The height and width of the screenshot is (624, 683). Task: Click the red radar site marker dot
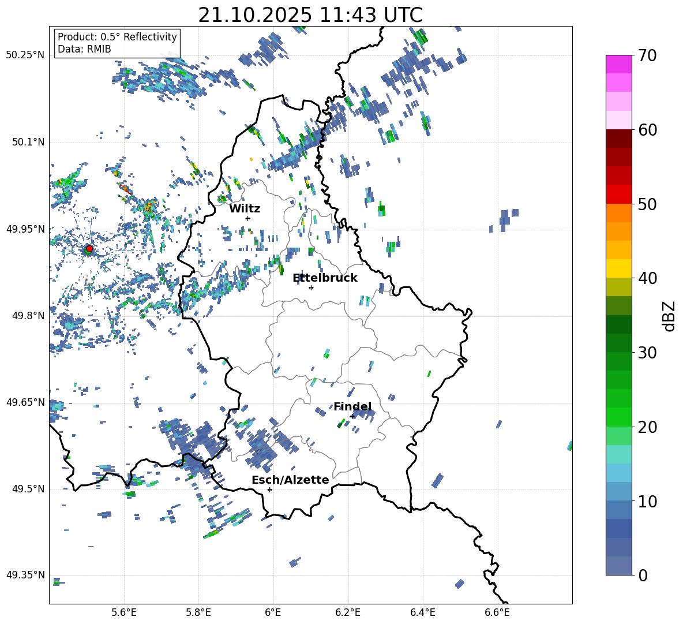(89, 249)
